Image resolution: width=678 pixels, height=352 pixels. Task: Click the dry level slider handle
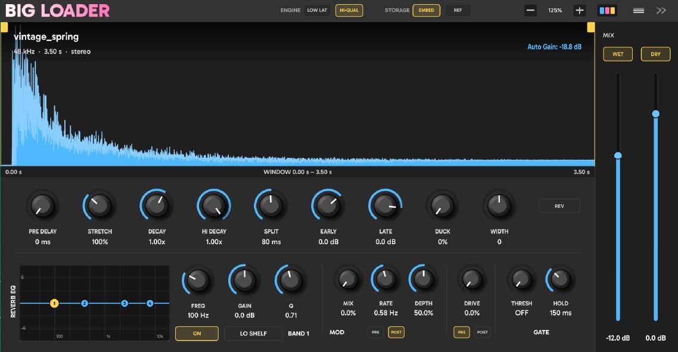(x=655, y=114)
